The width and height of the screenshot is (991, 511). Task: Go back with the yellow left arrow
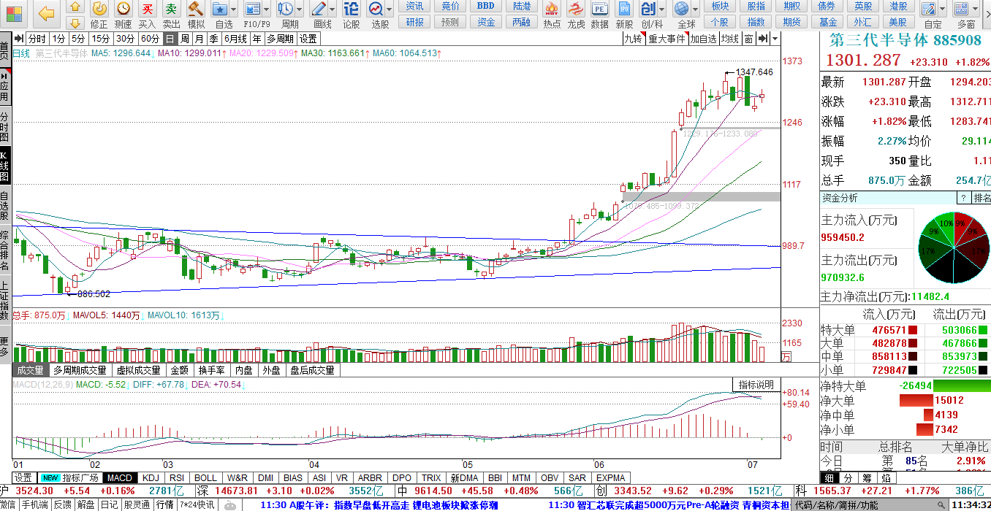tap(46, 13)
